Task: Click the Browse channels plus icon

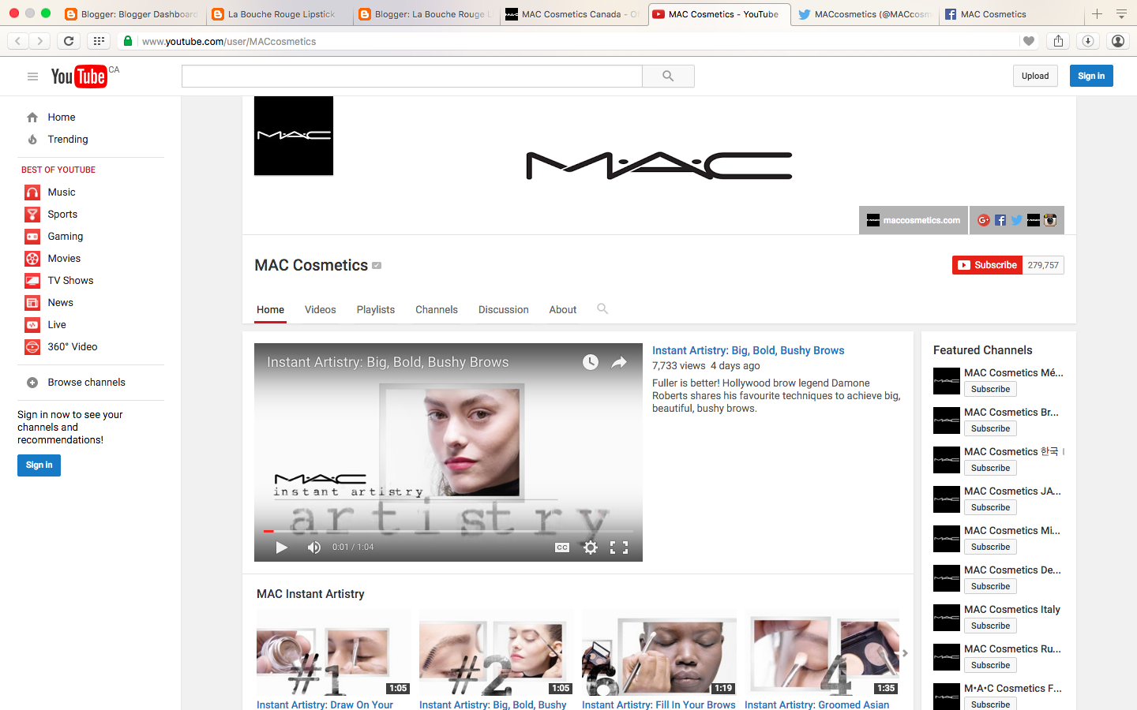Action: click(x=32, y=383)
